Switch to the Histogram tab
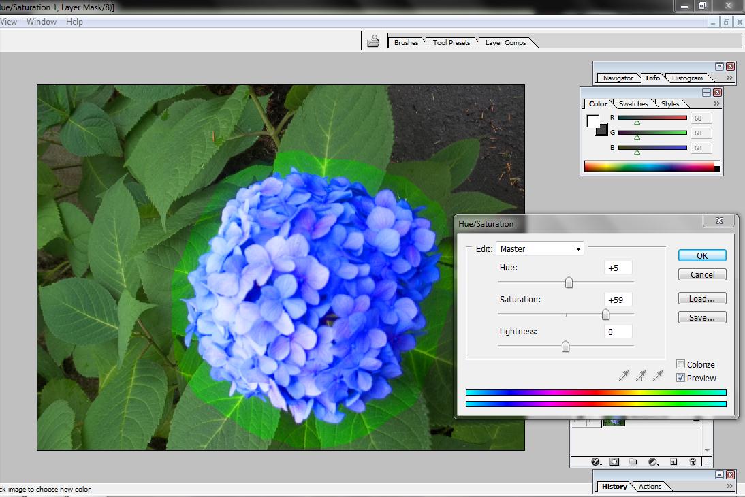The height and width of the screenshot is (497, 745). (687, 78)
